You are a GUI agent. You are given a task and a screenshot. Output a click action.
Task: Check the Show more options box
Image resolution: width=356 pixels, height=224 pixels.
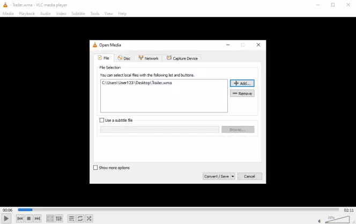95,168
